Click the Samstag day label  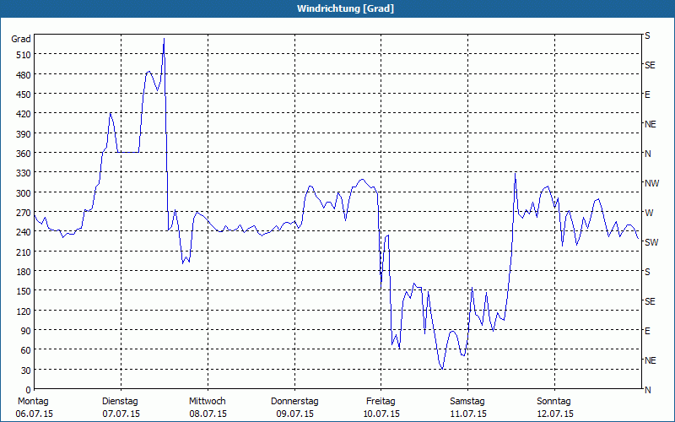(x=467, y=401)
